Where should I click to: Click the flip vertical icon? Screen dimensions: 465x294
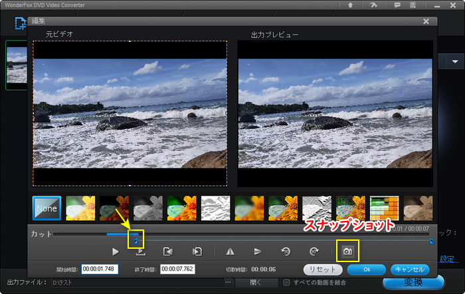257,252
